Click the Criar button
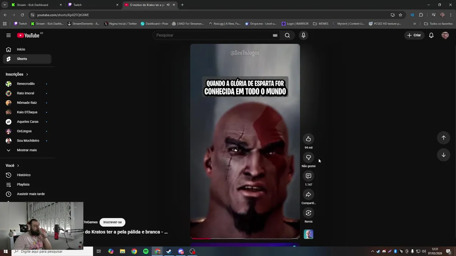 [414, 35]
